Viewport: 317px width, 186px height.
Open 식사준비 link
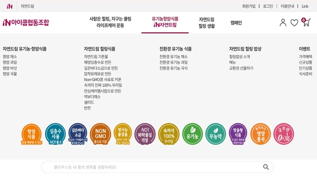[x=305, y=74]
